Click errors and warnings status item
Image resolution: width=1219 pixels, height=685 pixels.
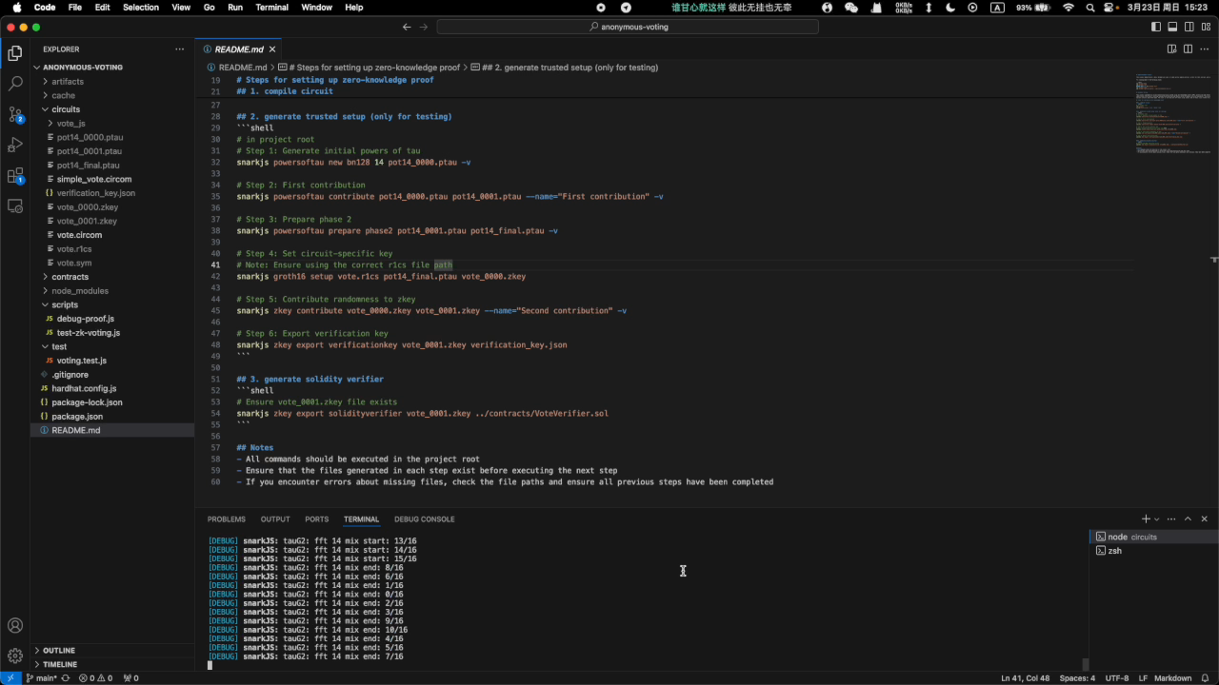[x=95, y=678]
